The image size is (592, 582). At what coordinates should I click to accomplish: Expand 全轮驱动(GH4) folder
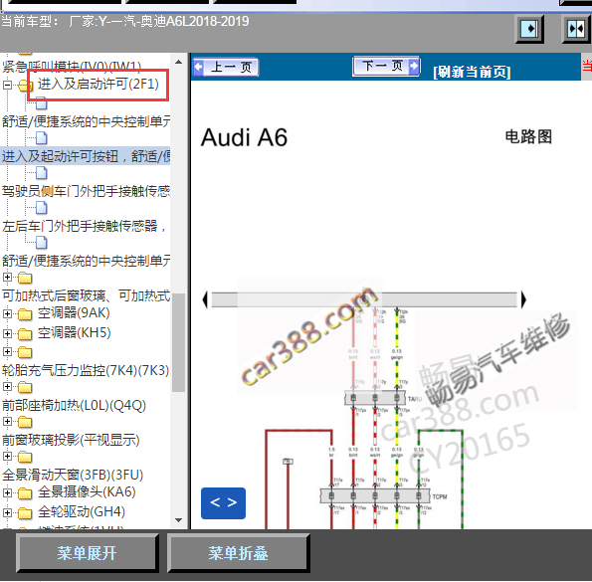7,513
